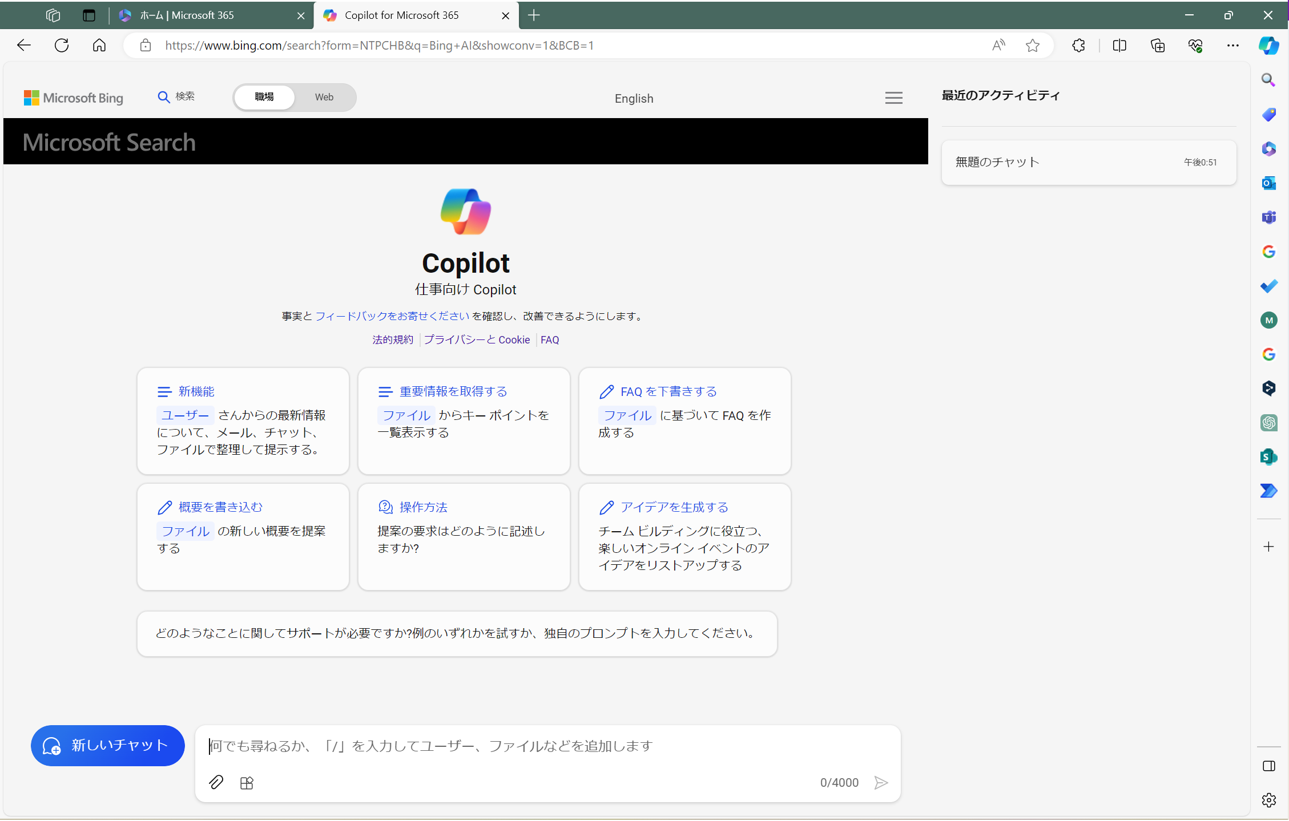Click the Microsoft Bing logo
Viewport: 1289px width, 821px height.
(74, 98)
